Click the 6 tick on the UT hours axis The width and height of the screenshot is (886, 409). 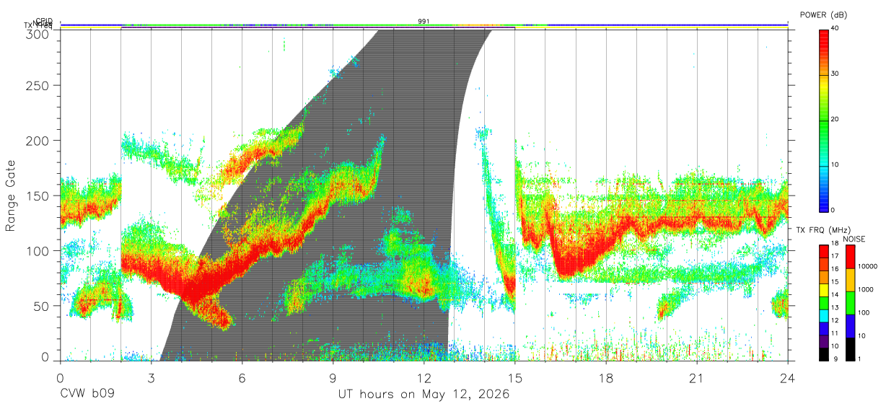[x=242, y=377]
